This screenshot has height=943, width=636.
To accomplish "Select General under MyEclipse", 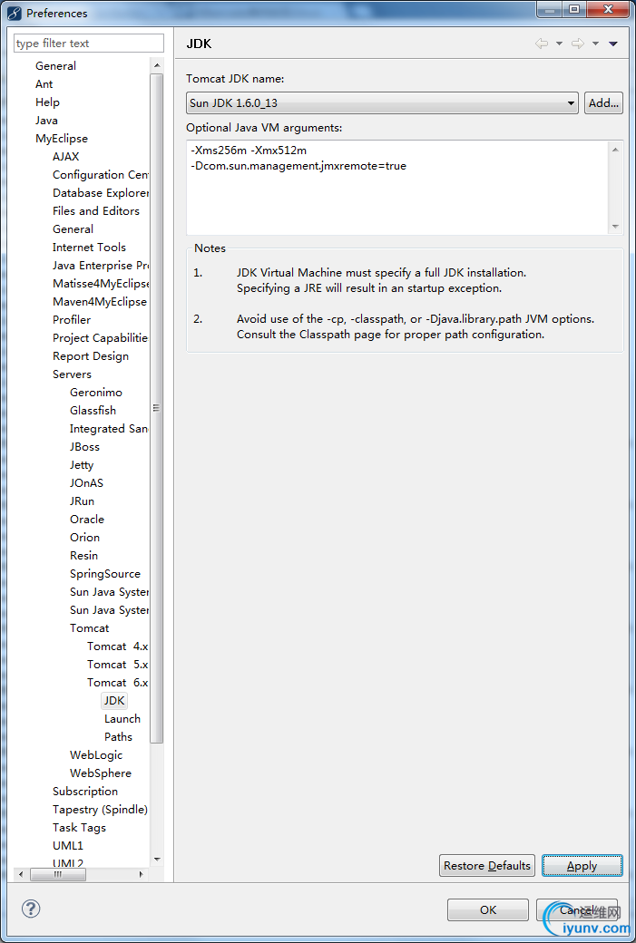I will click(73, 228).
